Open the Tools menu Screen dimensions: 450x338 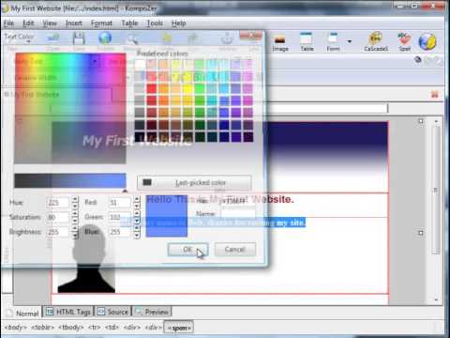coord(155,23)
